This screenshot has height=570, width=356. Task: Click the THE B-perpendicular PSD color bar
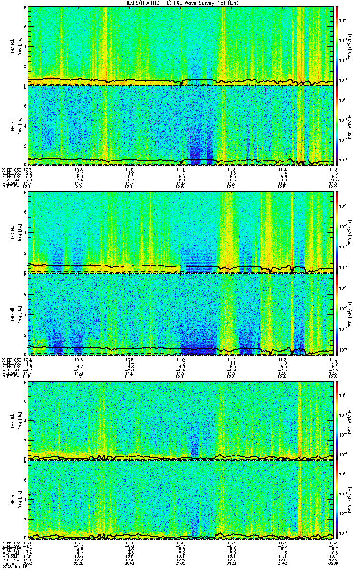point(337,420)
